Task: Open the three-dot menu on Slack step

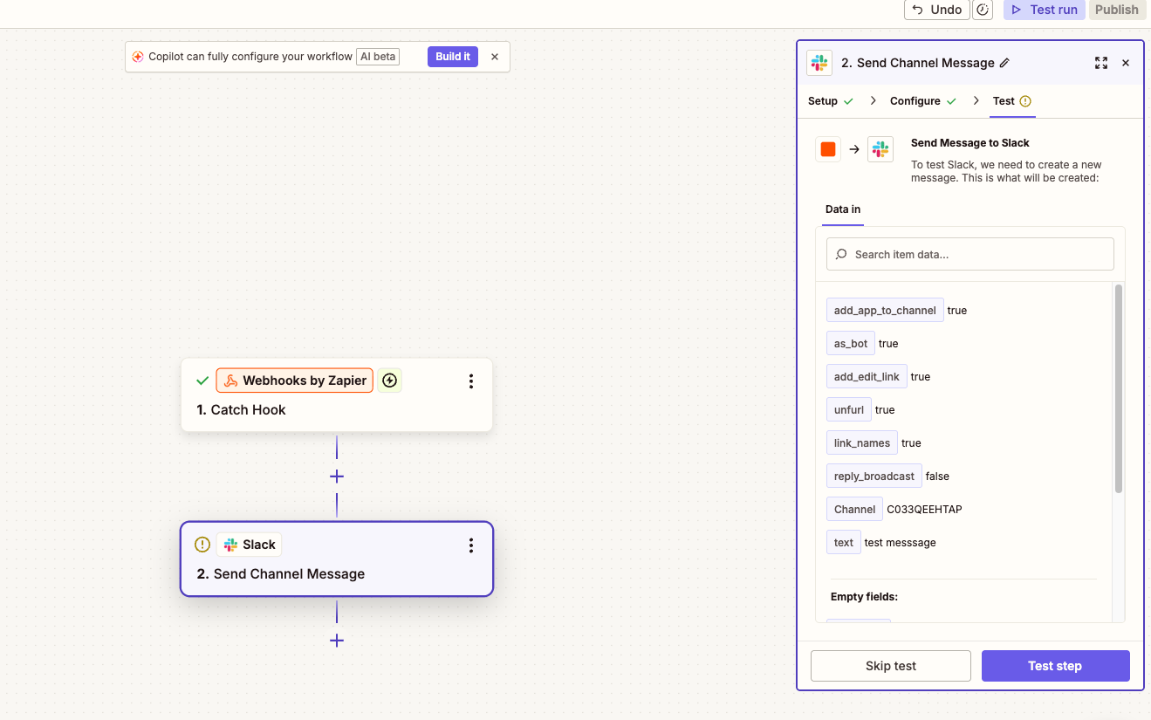Action: 470,545
